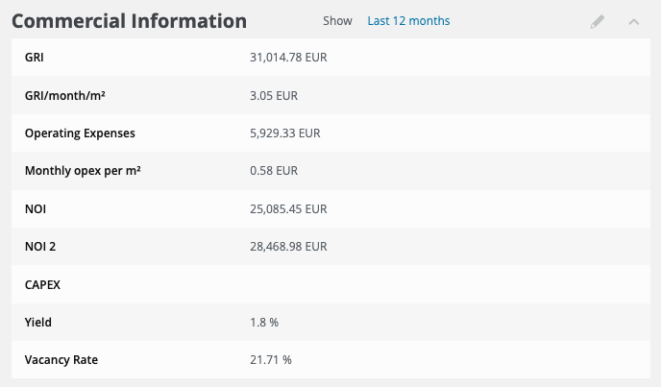
Task: Select the GRI row label
Action: [x=35, y=58]
